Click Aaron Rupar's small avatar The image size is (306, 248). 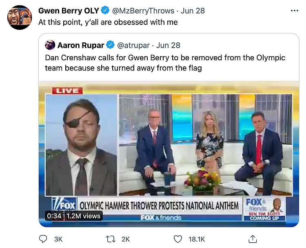50,45
